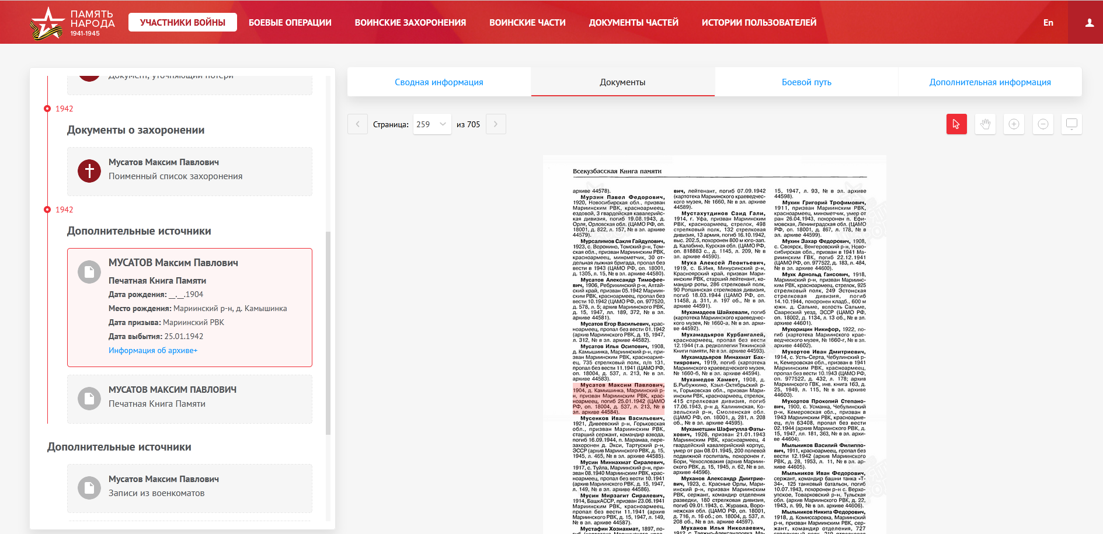Click highlighted Мусатов Максим Павлович entry in scan
This screenshot has width=1103, height=534.
[x=618, y=398]
